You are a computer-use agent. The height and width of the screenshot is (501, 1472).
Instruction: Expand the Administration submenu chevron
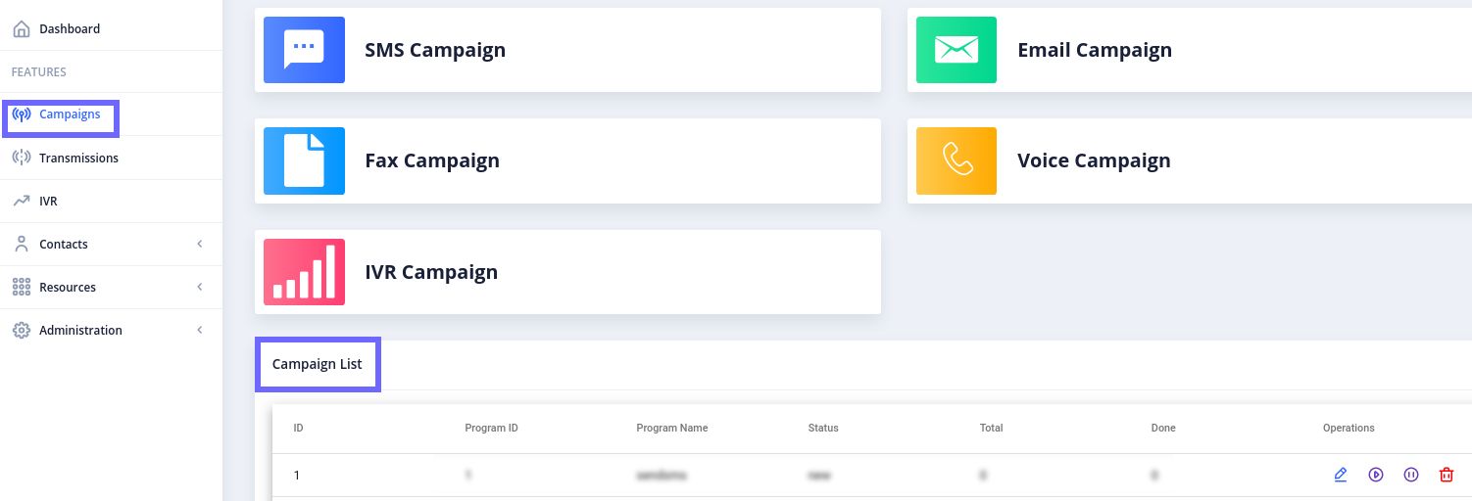tap(200, 330)
